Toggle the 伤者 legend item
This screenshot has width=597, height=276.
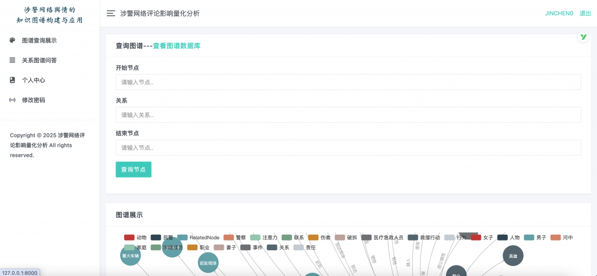[x=319, y=238]
